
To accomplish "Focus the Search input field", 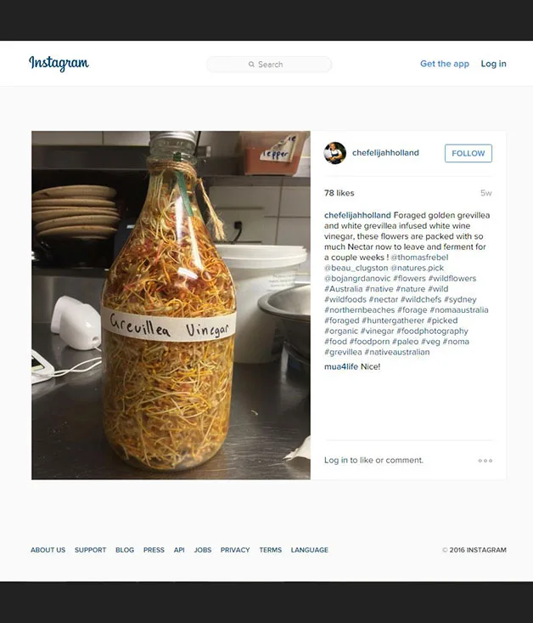I will 269,65.
